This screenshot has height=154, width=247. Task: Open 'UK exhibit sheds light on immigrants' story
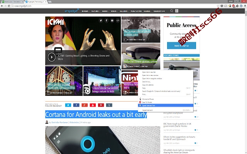(x=179, y=151)
